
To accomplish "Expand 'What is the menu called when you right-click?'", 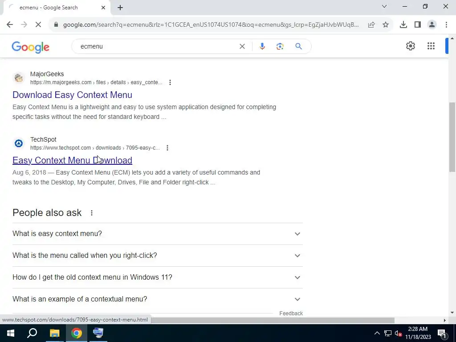I will click(157, 256).
